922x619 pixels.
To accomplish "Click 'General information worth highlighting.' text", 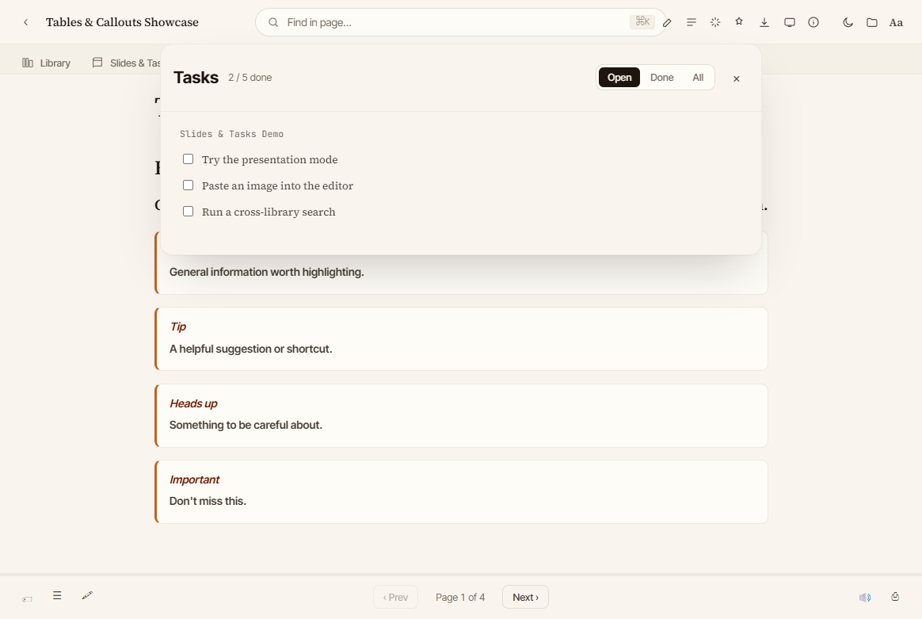I will (x=267, y=272).
